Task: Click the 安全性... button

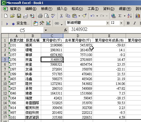Action: pyautogui.click(x=23, y=23)
